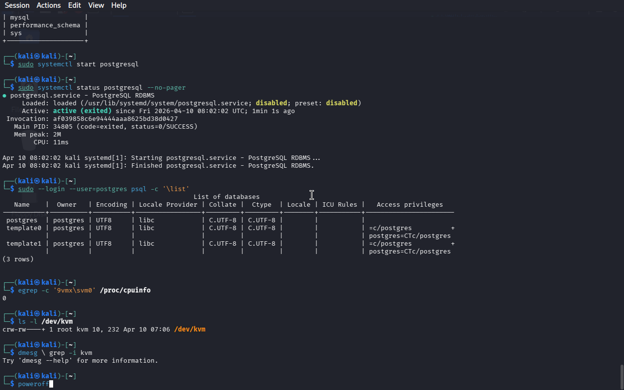This screenshot has width=624, height=390.
Task: Click the poweroff command at the prompt
Action: point(33,384)
